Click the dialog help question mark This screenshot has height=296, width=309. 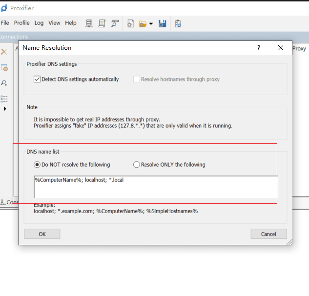[259, 48]
